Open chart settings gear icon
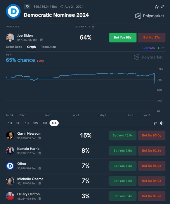 162,123
